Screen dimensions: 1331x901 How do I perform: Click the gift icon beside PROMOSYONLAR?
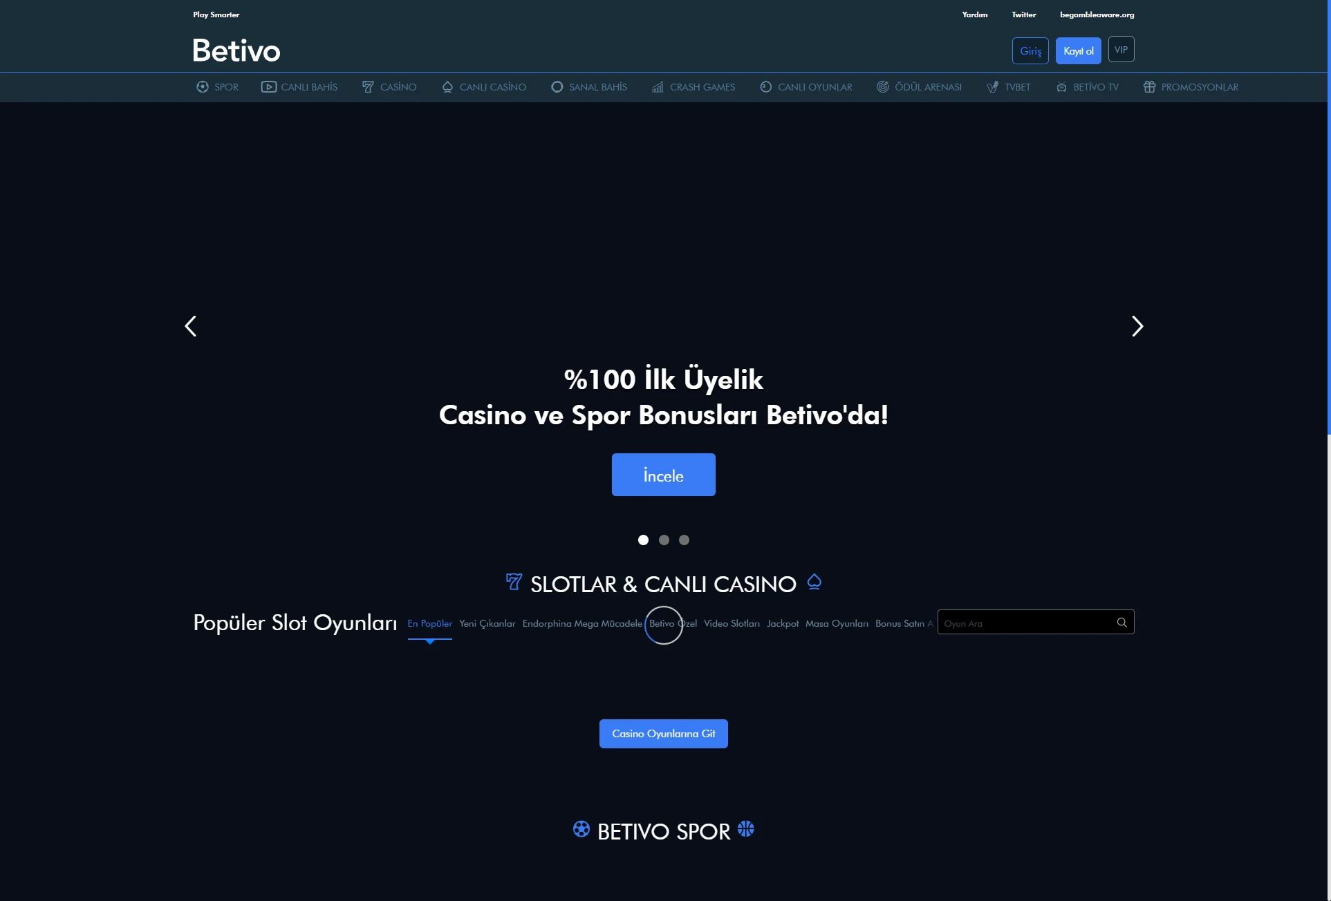(x=1149, y=87)
